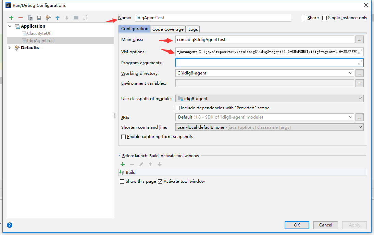Click the Environment variables field
This screenshot has height=235, width=374.
pos(264,83)
